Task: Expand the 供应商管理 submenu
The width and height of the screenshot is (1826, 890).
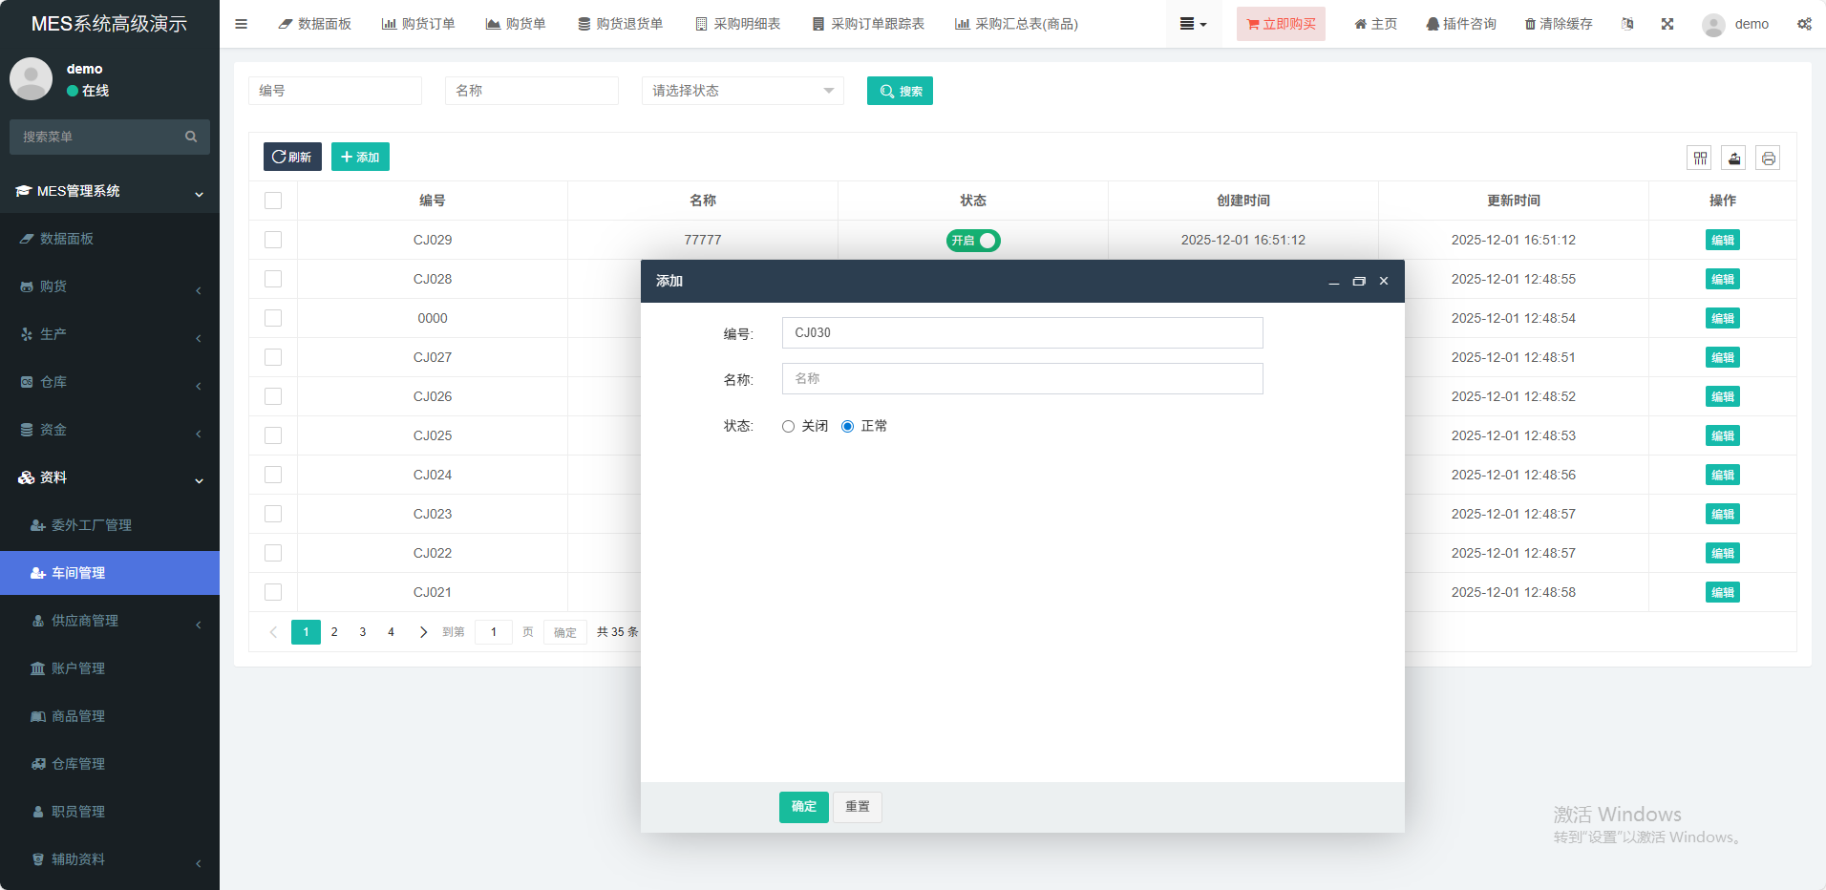Action: (110, 621)
